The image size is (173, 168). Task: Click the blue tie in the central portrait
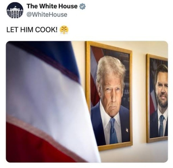coord(113,131)
